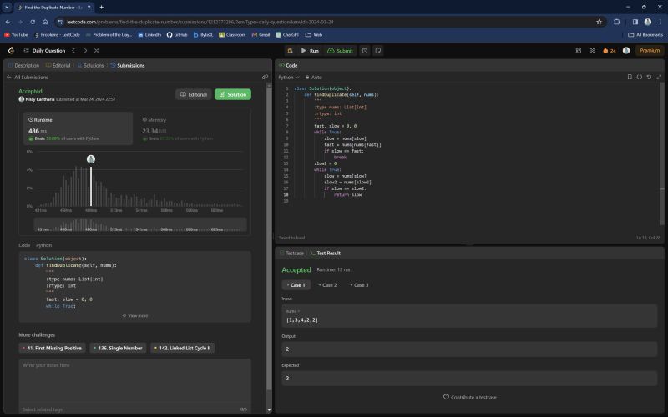Open the Python language dropdown

(x=289, y=77)
